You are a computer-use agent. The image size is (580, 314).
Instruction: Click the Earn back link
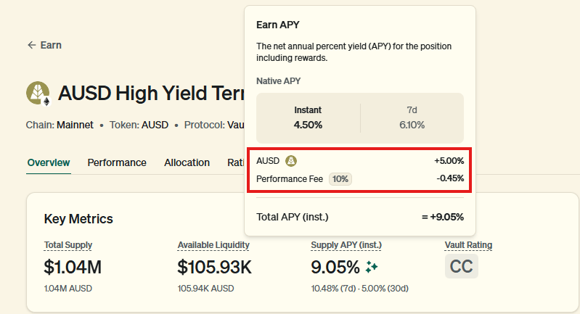[x=50, y=45]
